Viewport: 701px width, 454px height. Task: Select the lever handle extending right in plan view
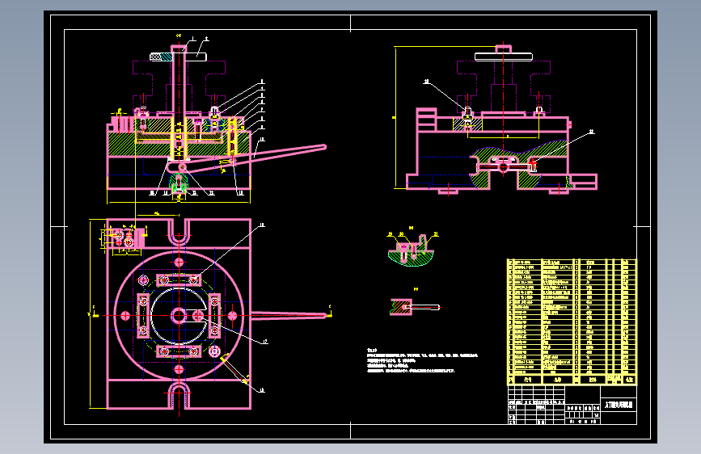(289, 316)
